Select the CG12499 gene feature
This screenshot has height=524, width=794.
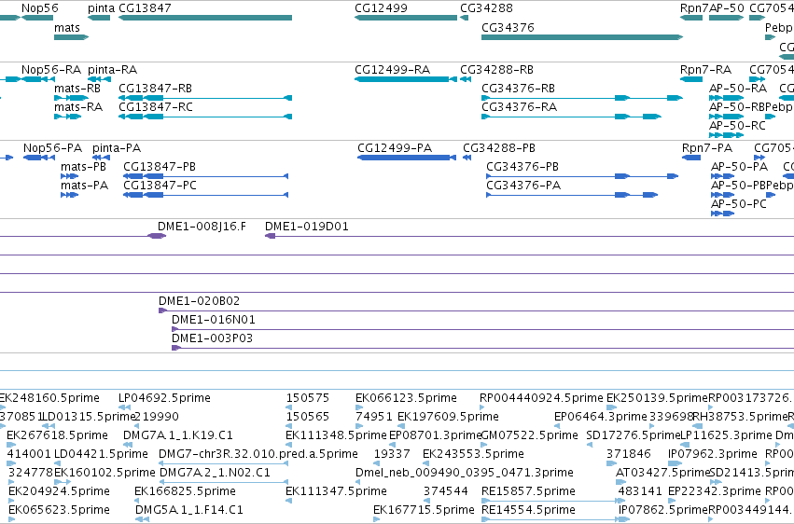(x=406, y=18)
